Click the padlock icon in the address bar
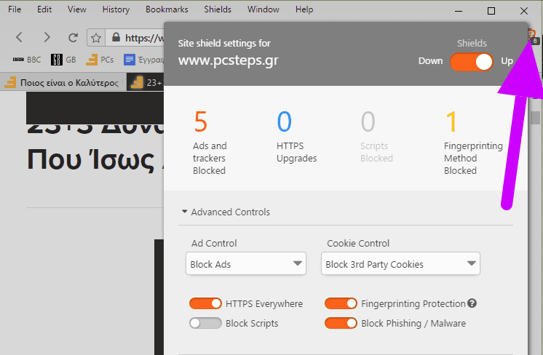Screen dimensions: 543x355 pos(116,37)
